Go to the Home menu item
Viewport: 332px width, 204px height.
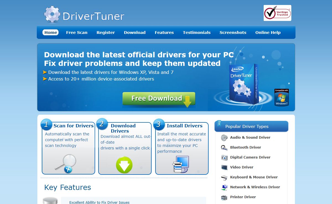[51, 33]
